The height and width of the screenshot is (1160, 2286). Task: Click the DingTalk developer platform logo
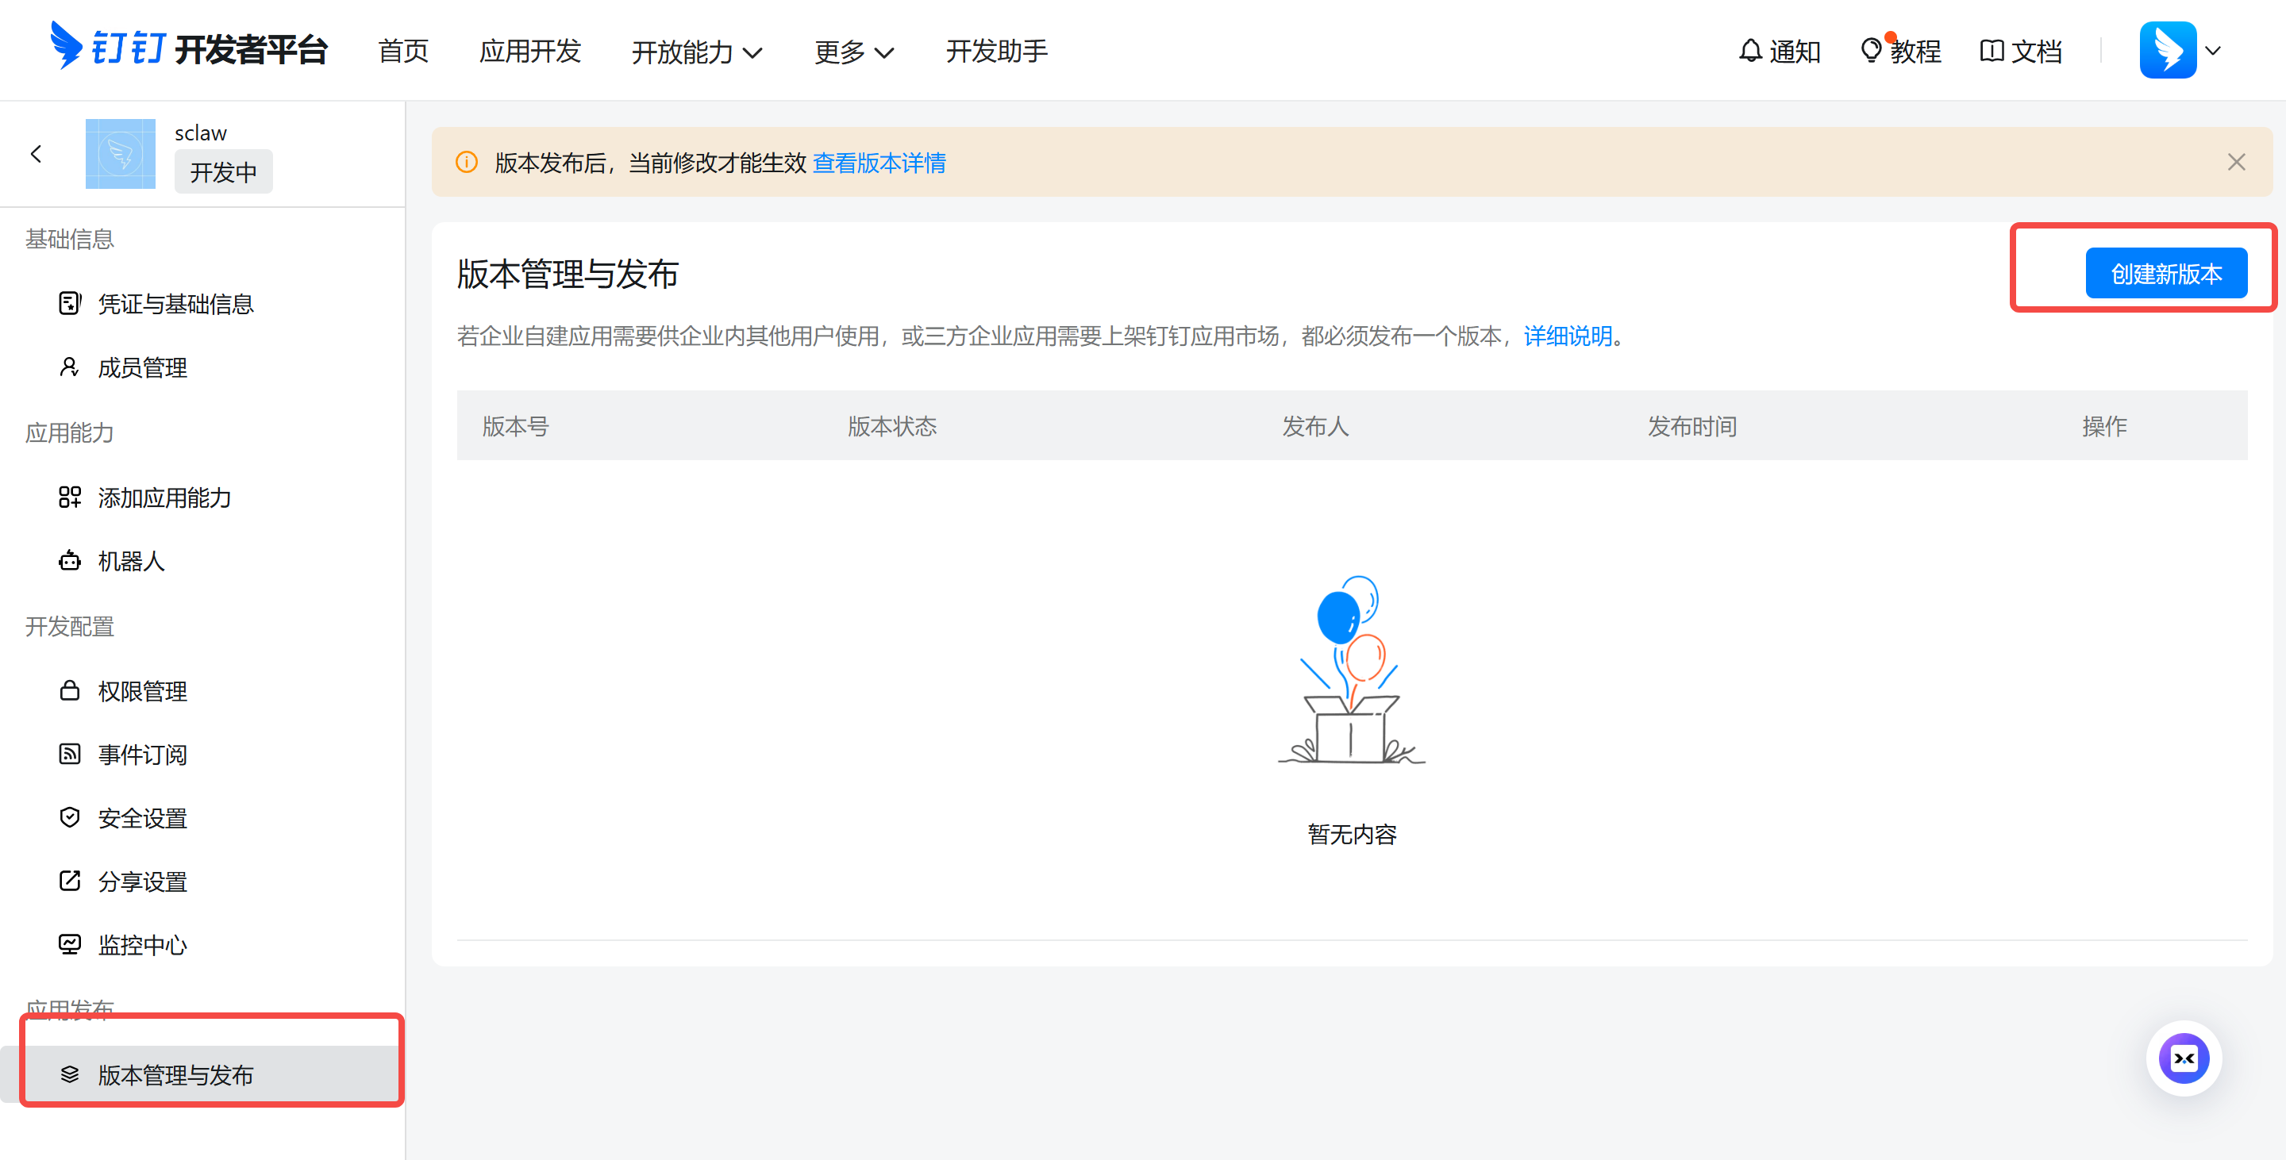click(x=188, y=48)
